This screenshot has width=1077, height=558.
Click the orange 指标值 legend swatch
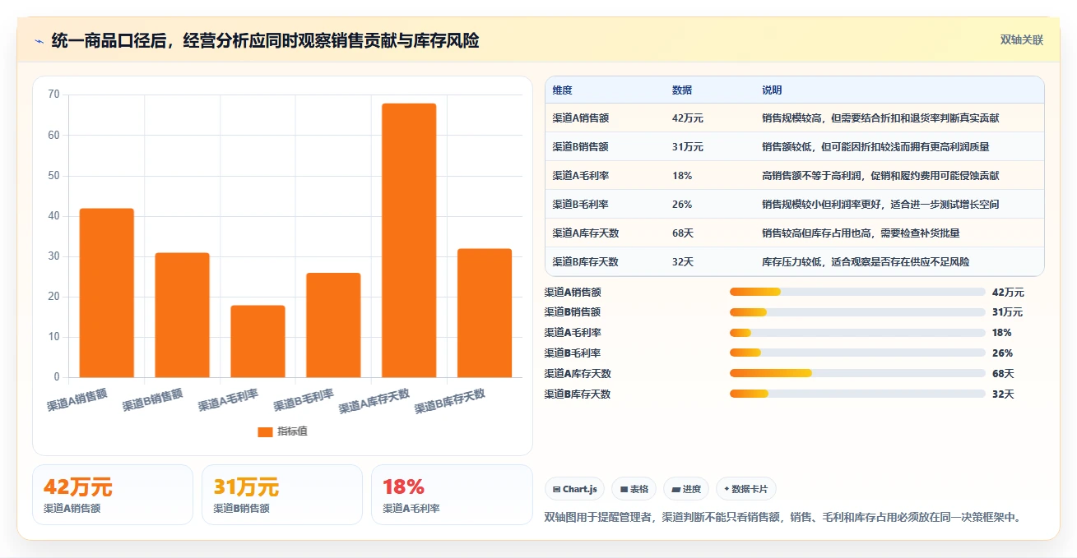pyautogui.click(x=265, y=431)
